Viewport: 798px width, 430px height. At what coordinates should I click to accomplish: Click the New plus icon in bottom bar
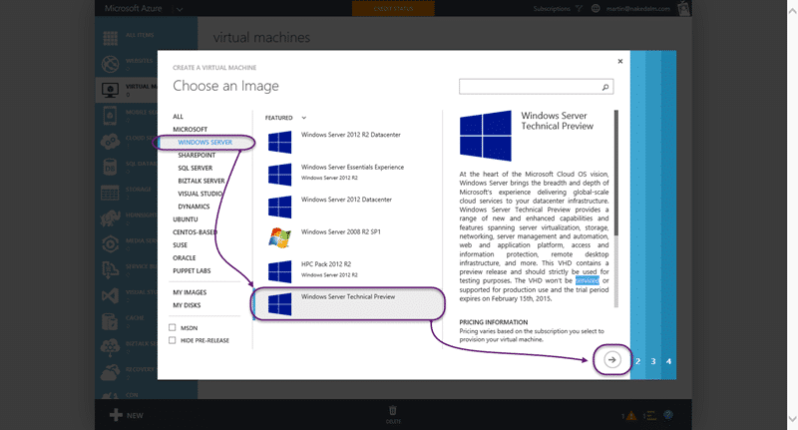click(x=116, y=415)
